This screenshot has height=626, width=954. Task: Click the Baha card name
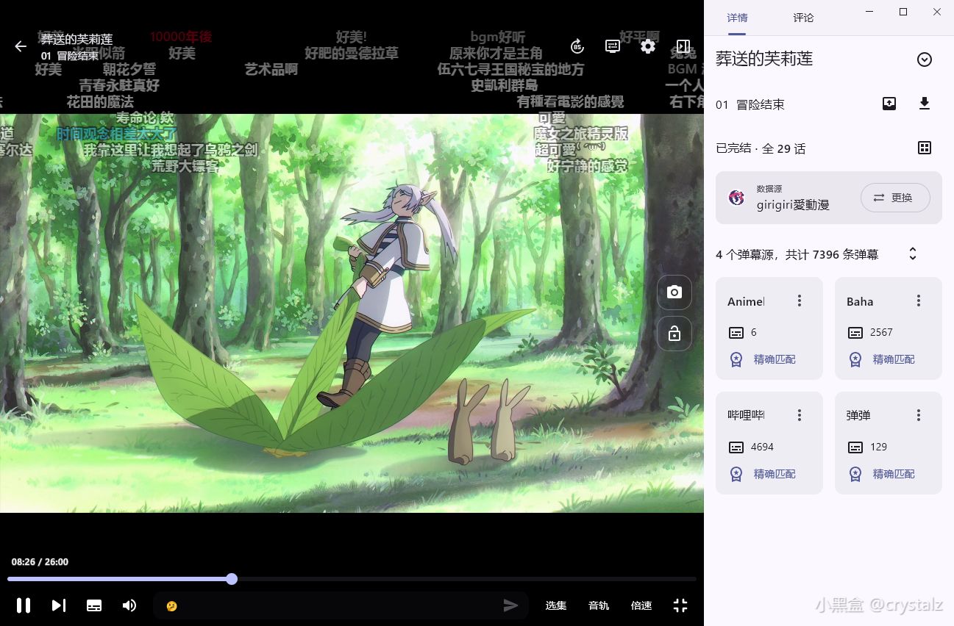(x=860, y=301)
